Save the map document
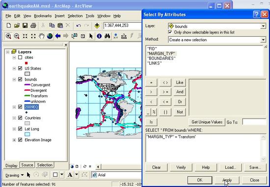The height and width of the screenshot is (187, 270). pos(25,26)
